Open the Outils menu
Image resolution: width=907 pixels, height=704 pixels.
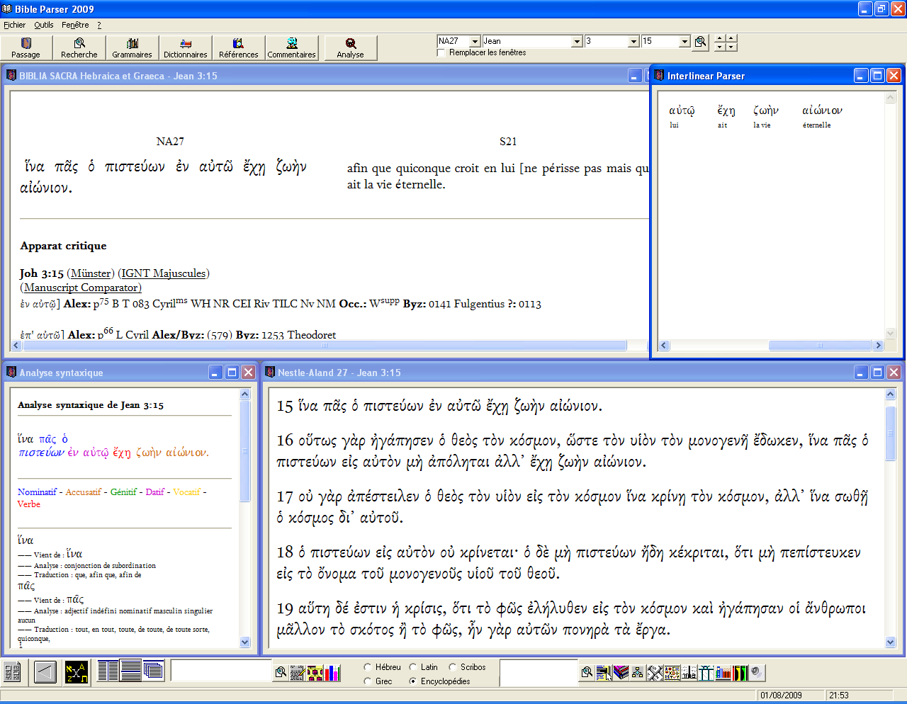click(44, 25)
